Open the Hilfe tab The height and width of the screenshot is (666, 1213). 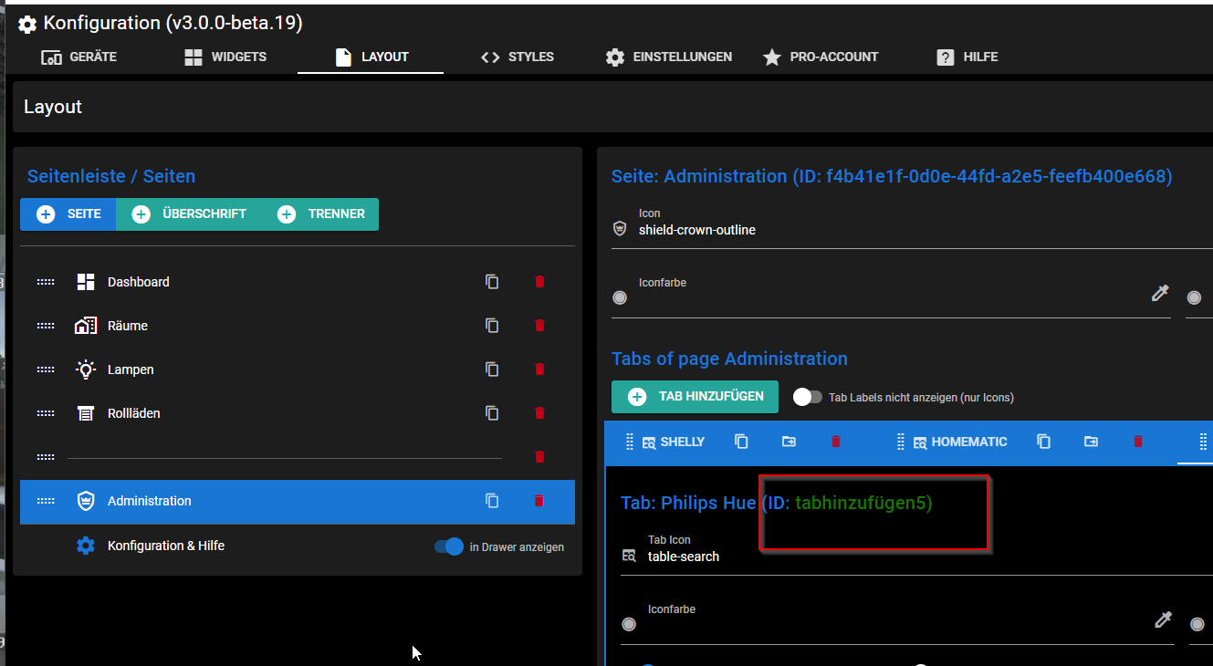[967, 57]
